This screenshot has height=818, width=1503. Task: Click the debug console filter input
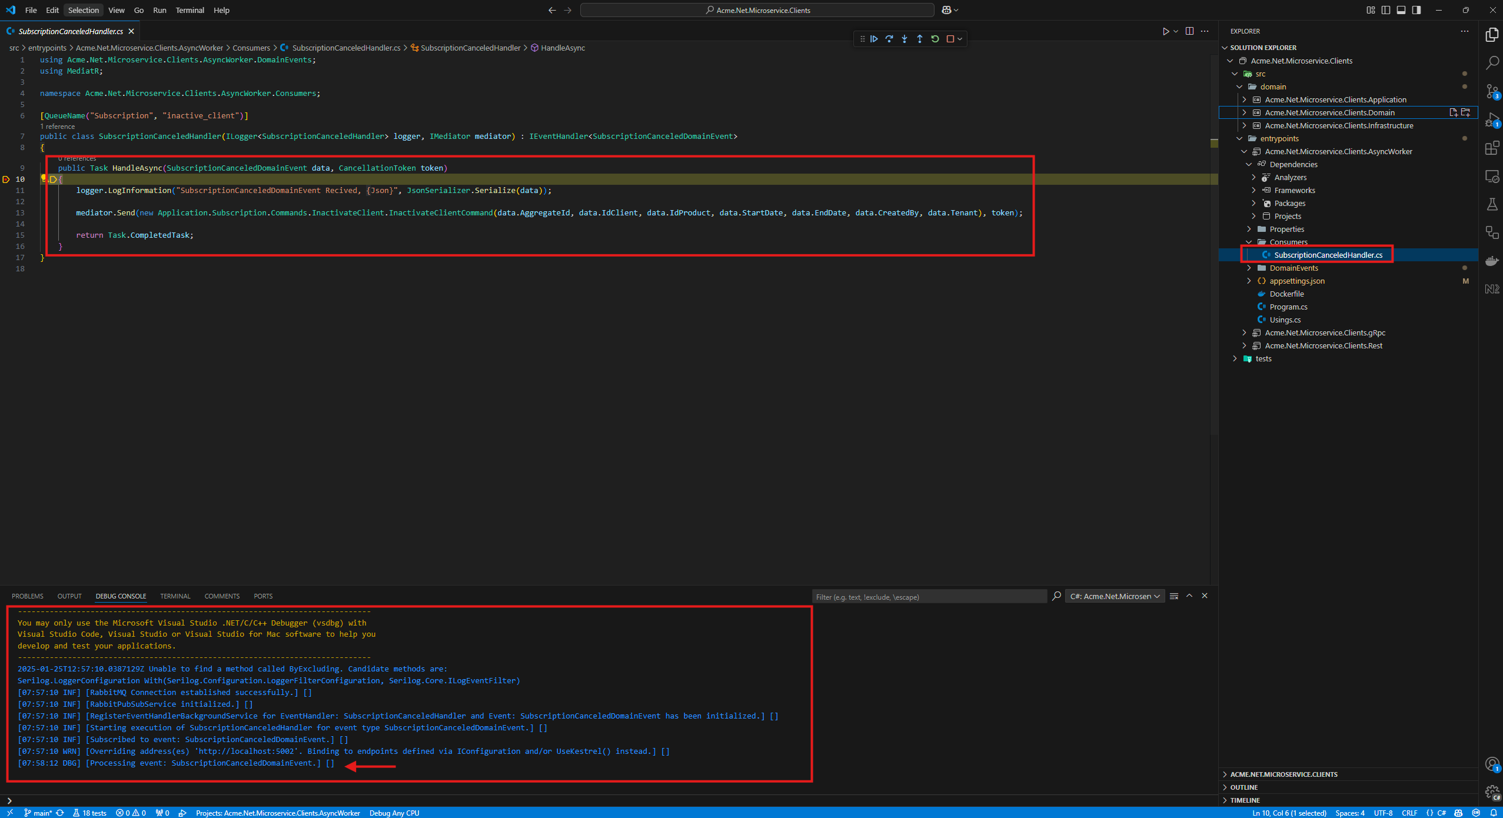click(929, 597)
